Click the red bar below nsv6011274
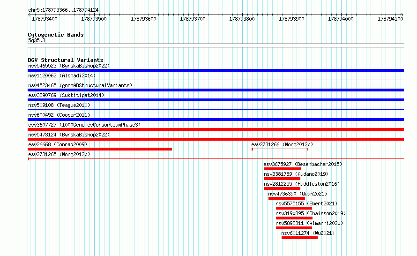Image resolution: width=417 pixels, height=256 pixels. pyautogui.click(x=299, y=238)
